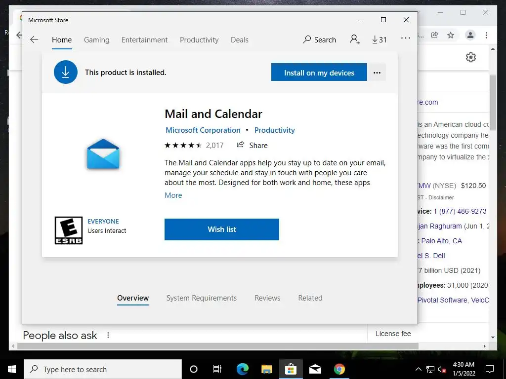Switch to the Entertainment tab
Image resolution: width=506 pixels, height=379 pixels.
(145, 39)
